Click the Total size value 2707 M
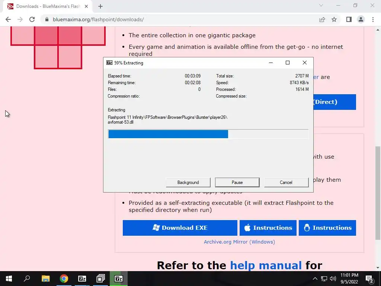This screenshot has height=286, width=381. tap(302, 76)
